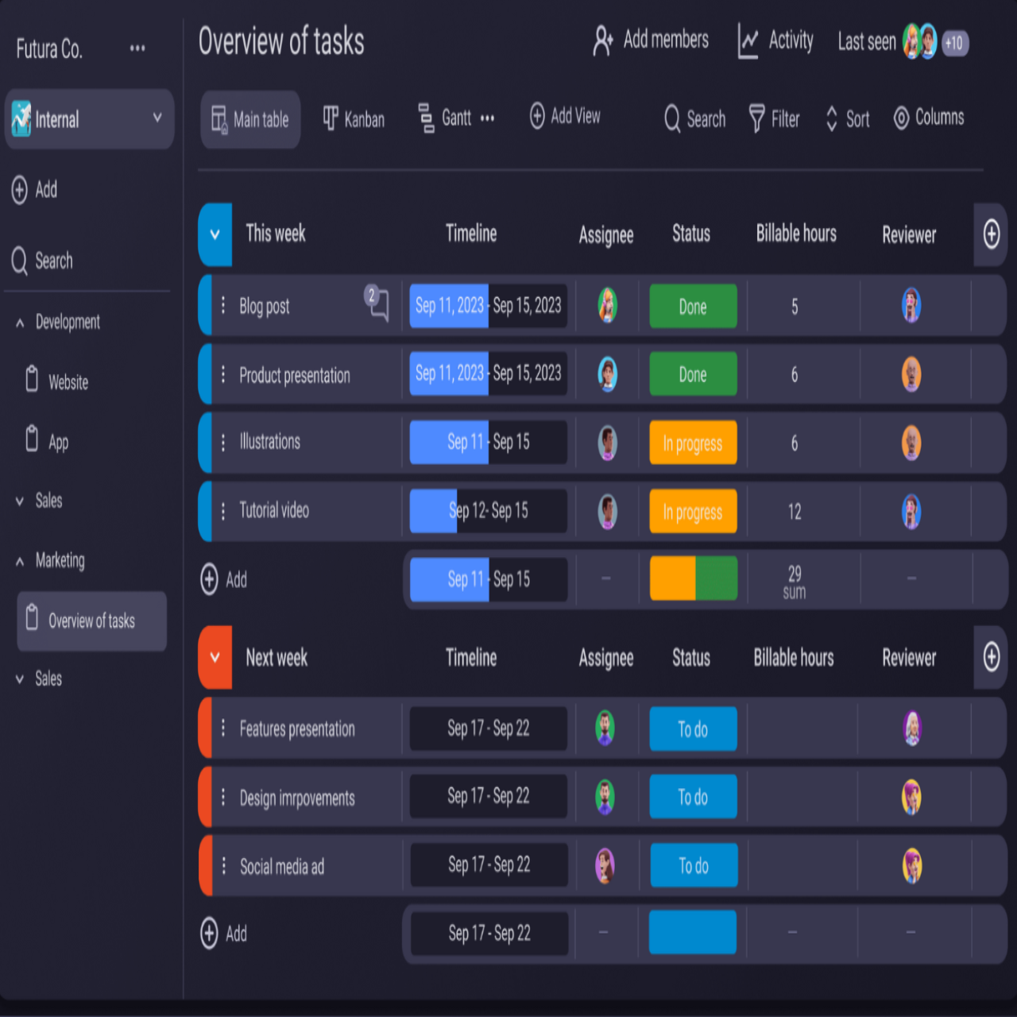Open the Filter funnel icon
This screenshot has width=1017, height=1017.
point(757,119)
